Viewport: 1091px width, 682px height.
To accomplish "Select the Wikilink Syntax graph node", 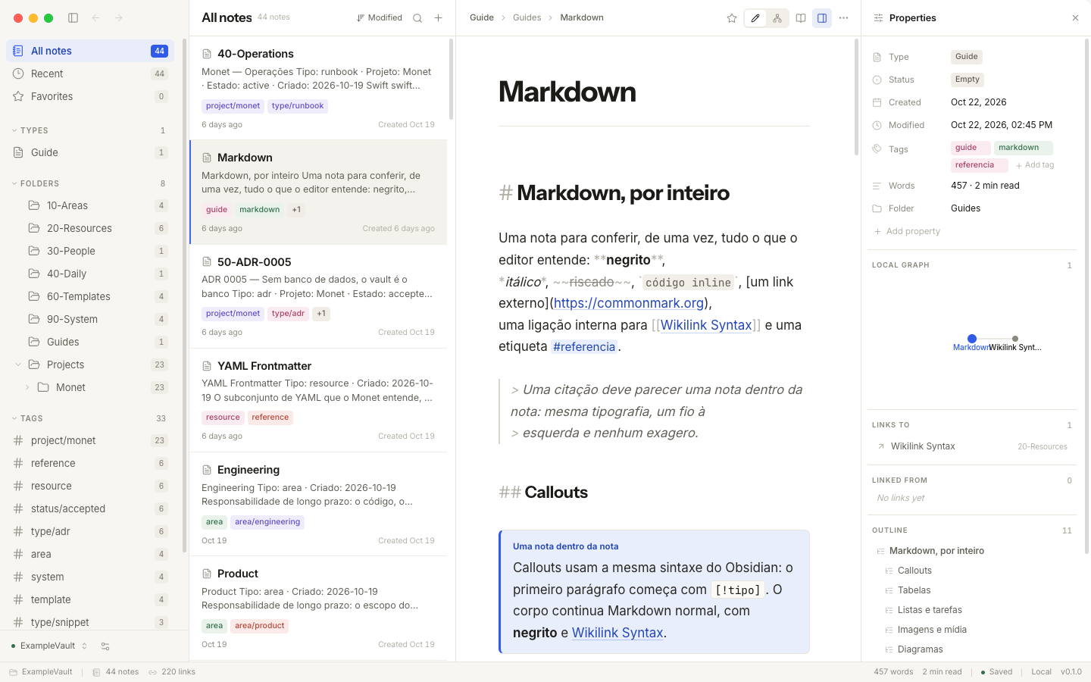I will (1015, 339).
